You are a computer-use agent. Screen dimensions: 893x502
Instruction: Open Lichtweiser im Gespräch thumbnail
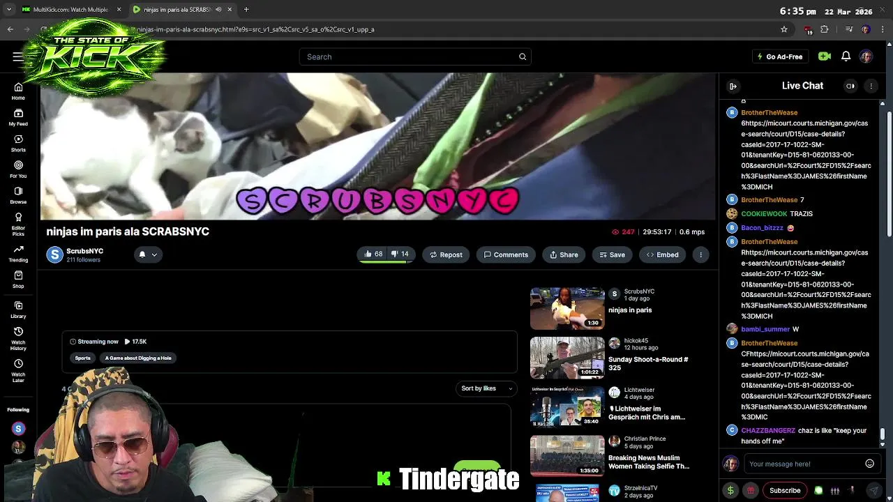(567, 406)
